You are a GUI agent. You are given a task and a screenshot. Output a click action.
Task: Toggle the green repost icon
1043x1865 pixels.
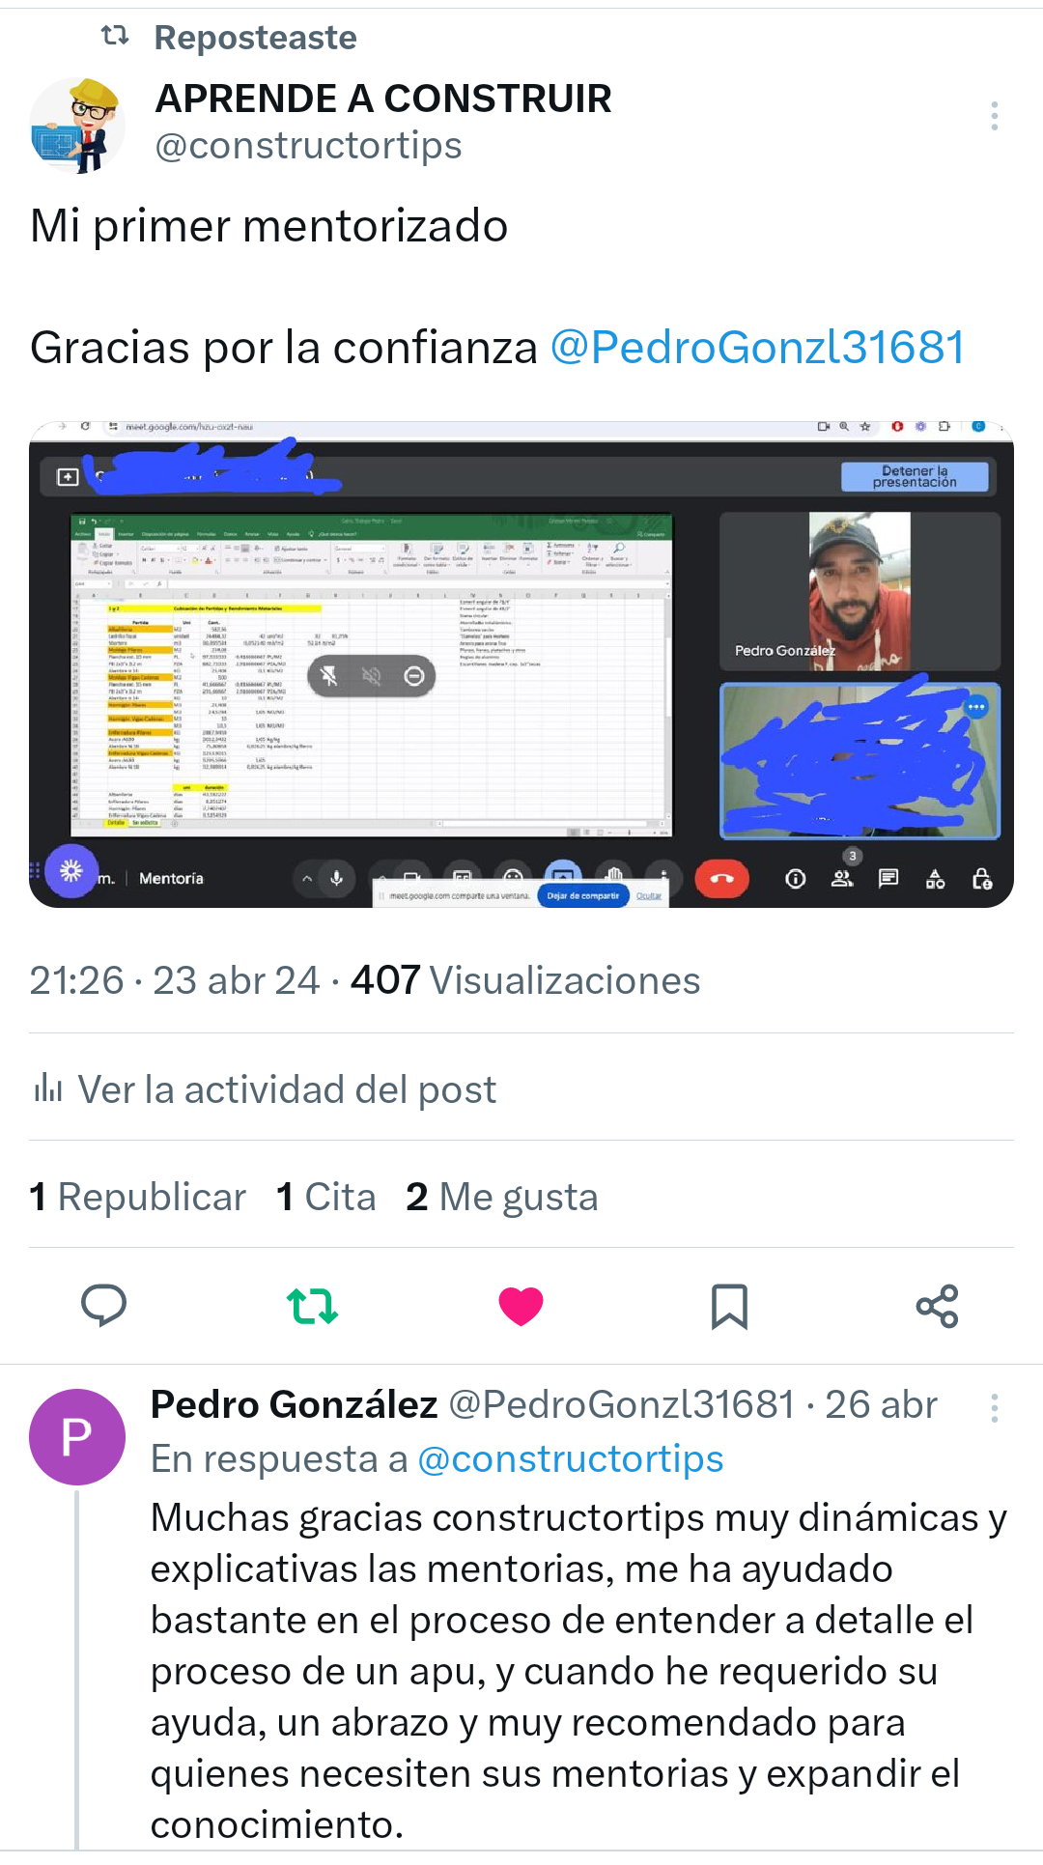pos(313,1306)
